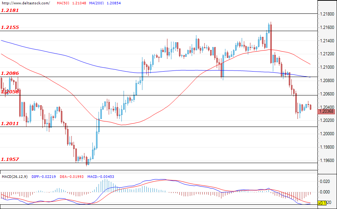Image resolution: width=337 pixels, height=209 pixels.
Task: Click the DIFF:-0.02219 readout
Action: 43,176
